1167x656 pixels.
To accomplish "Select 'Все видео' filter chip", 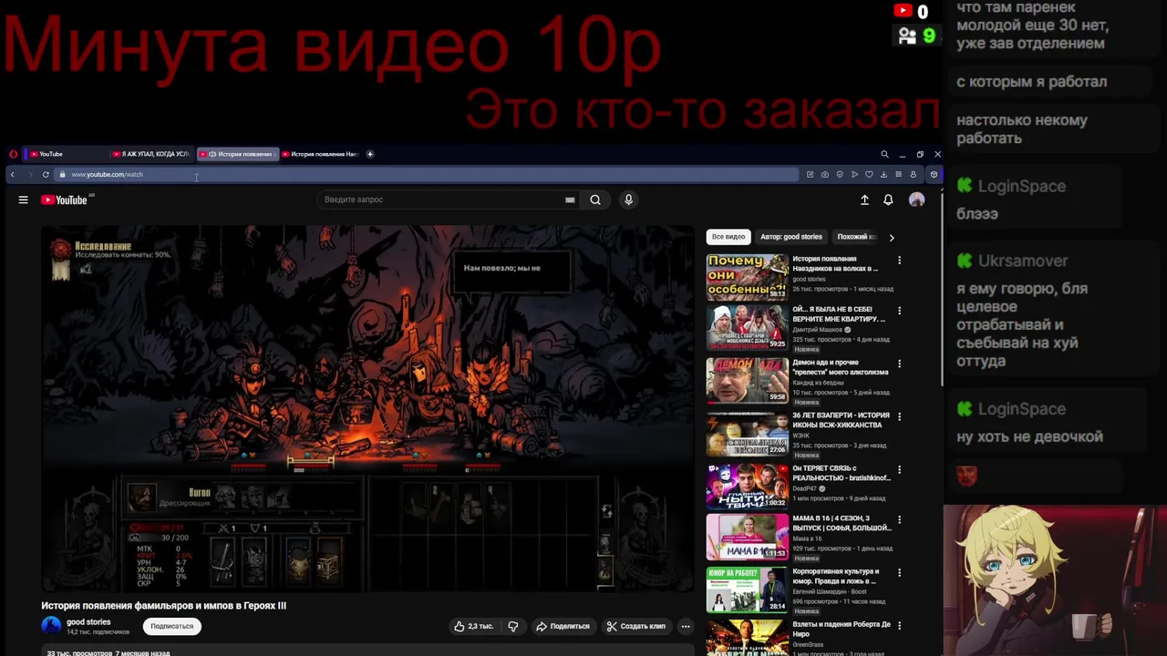I will [728, 237].
